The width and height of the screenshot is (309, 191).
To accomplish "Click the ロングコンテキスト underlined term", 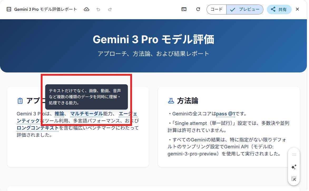I will click(38, 128).
